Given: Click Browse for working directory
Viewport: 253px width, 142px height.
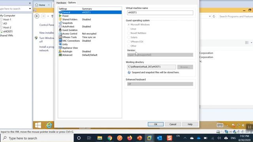Looking at the screenshot, I should (185, 67).
